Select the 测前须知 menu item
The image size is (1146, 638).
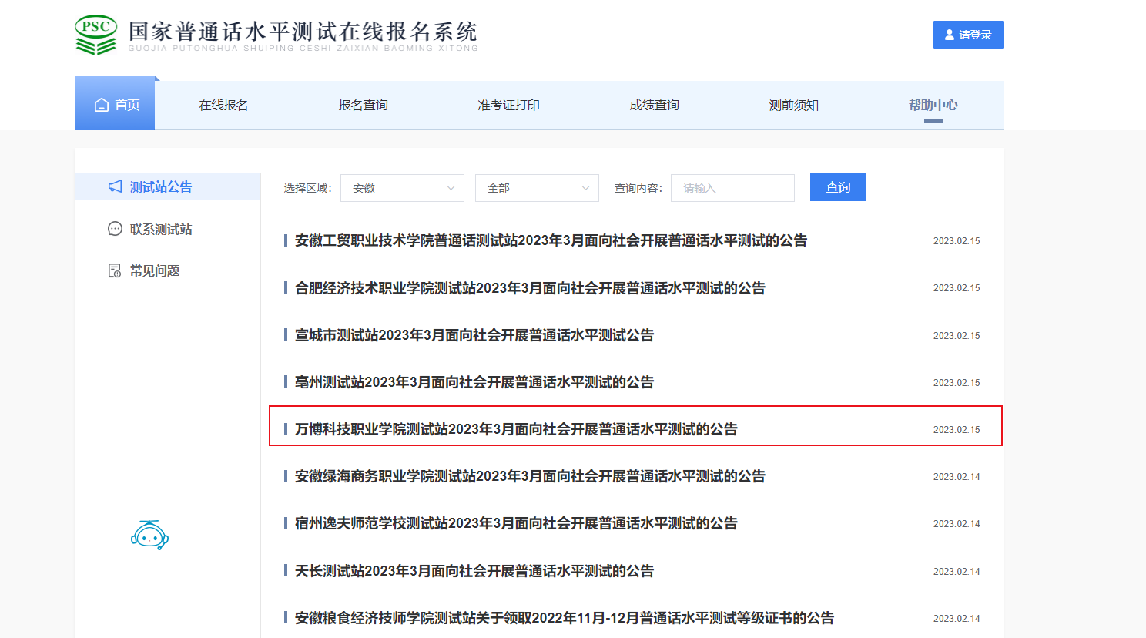click(793, 105)
